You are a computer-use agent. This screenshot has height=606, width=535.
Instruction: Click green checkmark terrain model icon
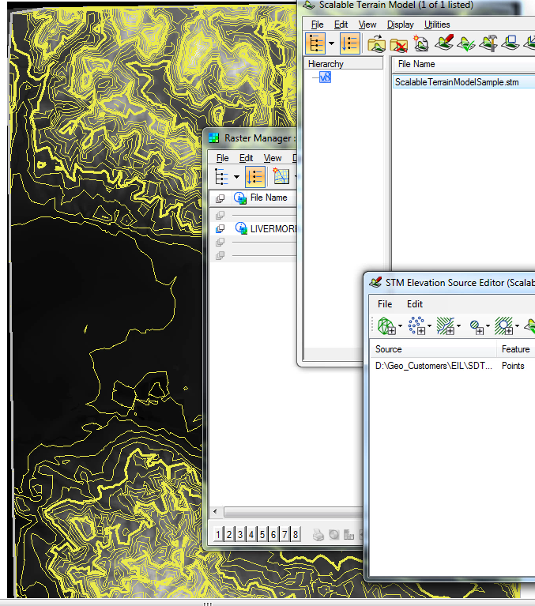point(466,43)
